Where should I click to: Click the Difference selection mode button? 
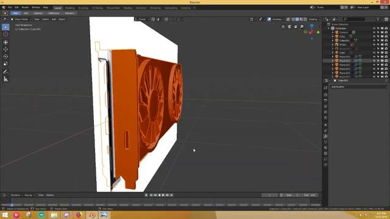coord(54,13)
